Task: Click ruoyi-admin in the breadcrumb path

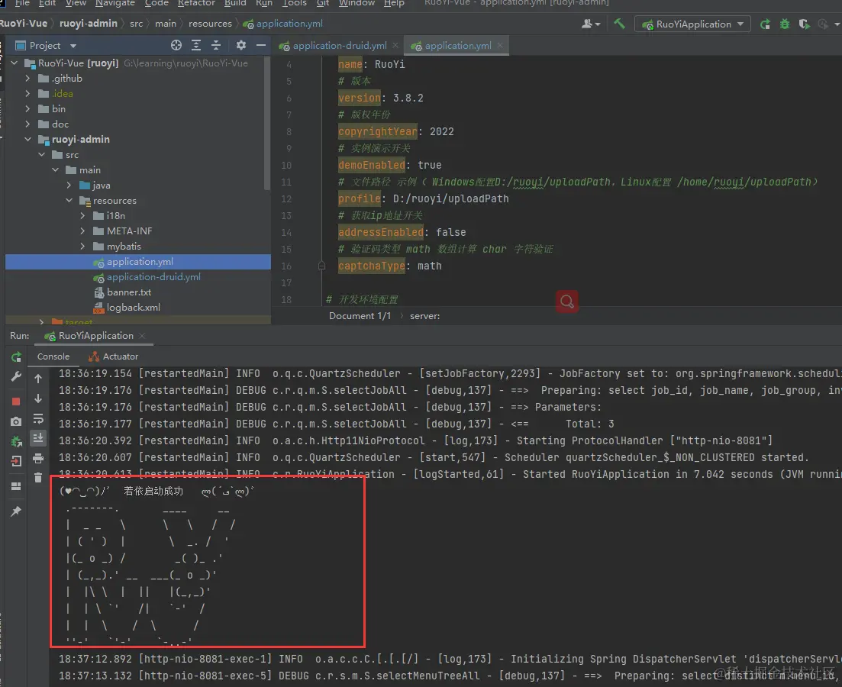Action: coord(88,24)
